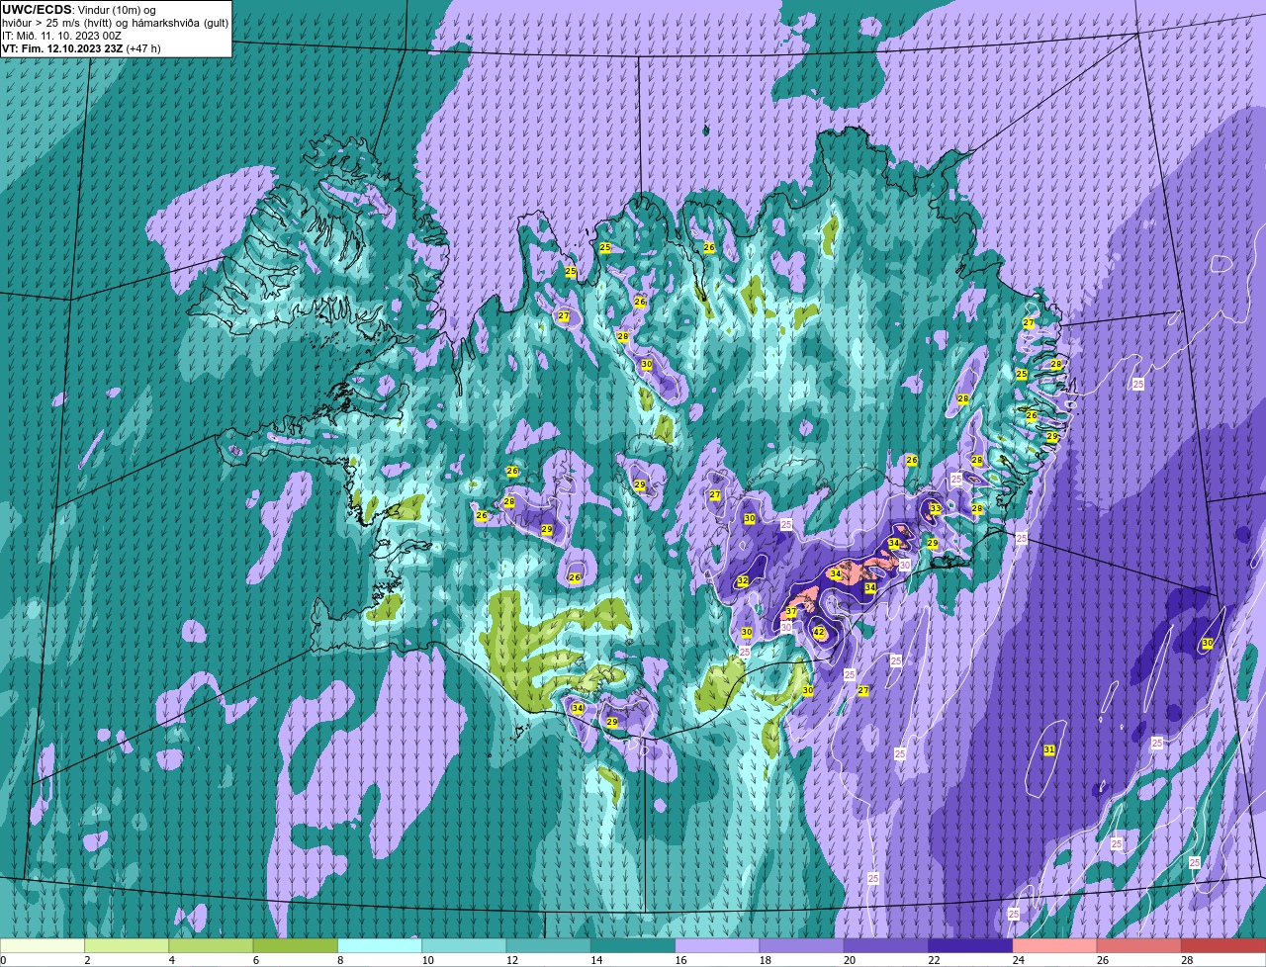Click the 'IT: Mið. 11. 10. 2023 00Z' line
Image resolution: width=1266 pixels, height=967 pixels.
[x=61, y=36]
